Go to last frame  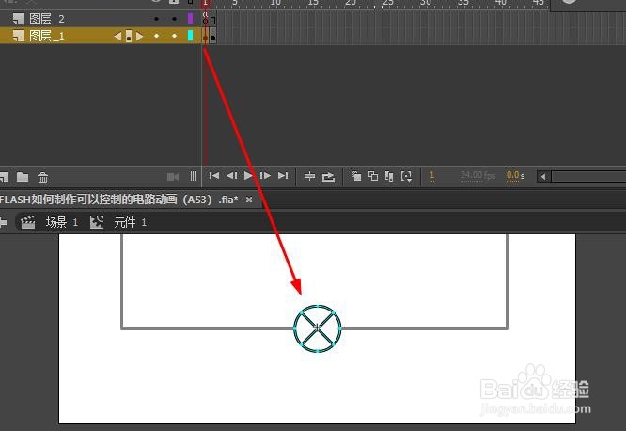point(283,176)
